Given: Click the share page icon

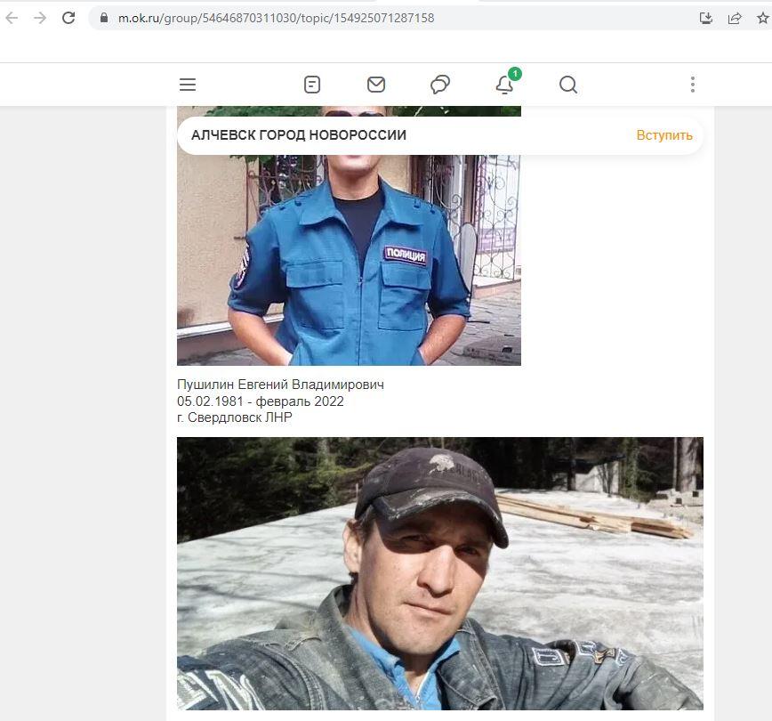Looking at the screenshot, I should pos(735,18).
